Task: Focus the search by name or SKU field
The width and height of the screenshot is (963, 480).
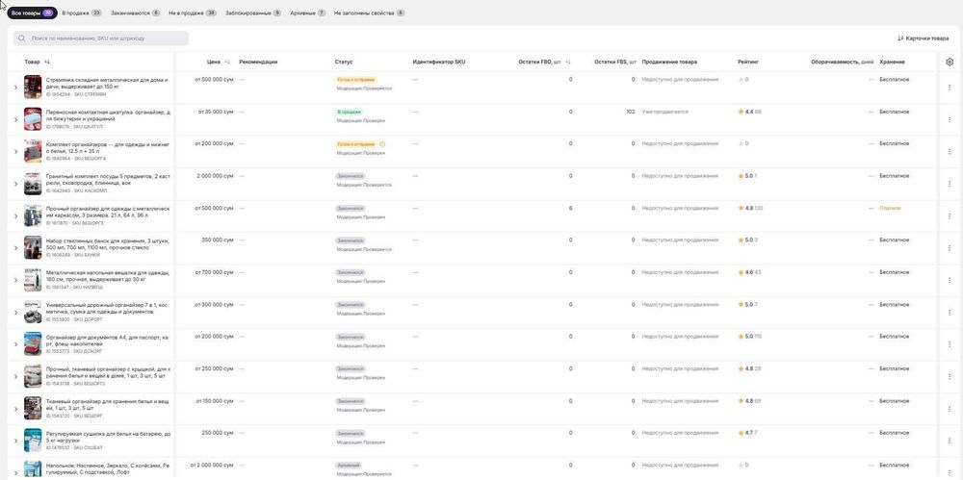Action: 106,38
